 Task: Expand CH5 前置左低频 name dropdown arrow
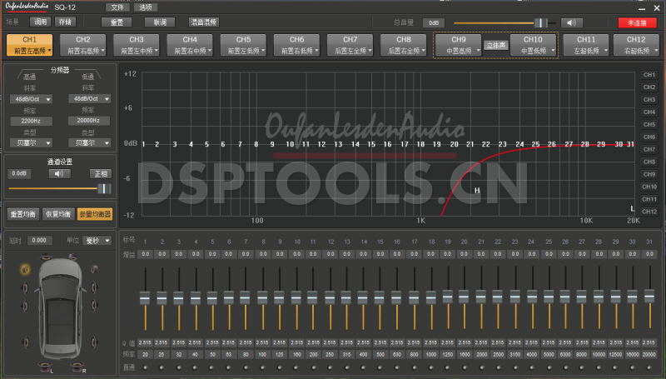pyautogui.click(x=263, y=51)
